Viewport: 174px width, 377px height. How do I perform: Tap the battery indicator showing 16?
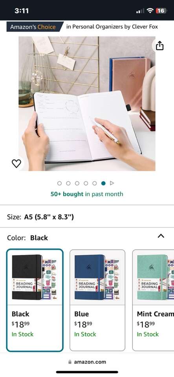161,11
